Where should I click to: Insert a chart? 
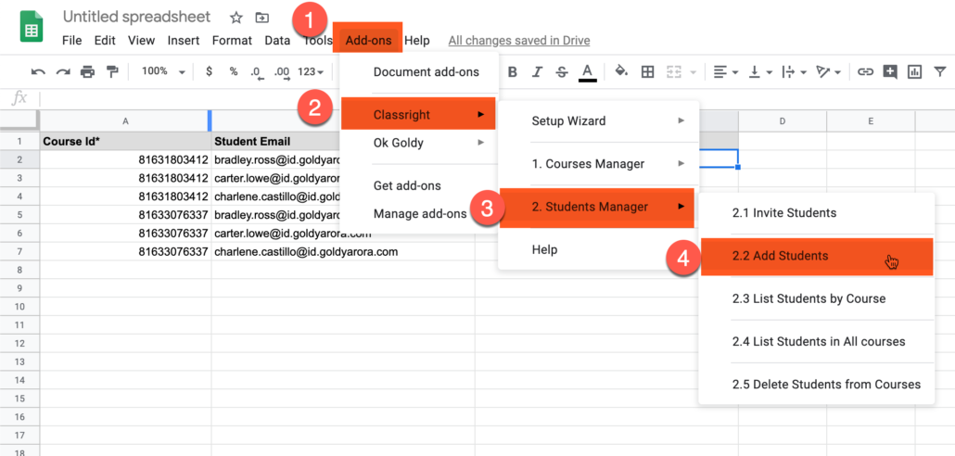coord(914,72)
